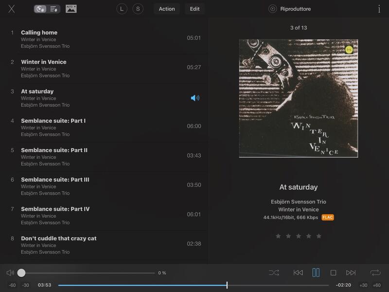Toggle the auto artwork image icon

coord(71,9)
